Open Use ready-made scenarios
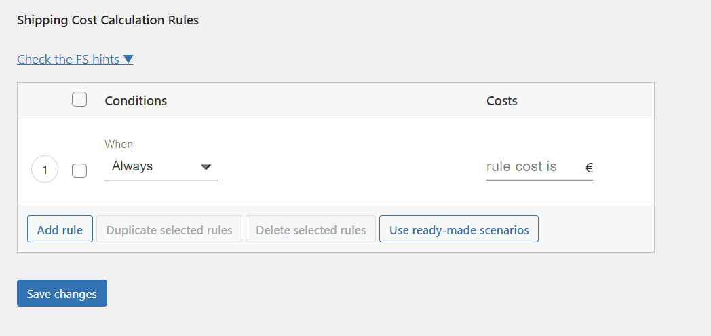This screenshot has width=711, height=336. click(459, 229)
